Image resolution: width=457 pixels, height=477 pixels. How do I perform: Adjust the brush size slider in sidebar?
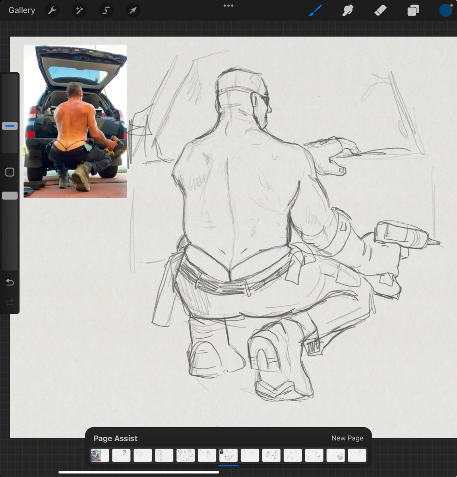coord(10,126)
